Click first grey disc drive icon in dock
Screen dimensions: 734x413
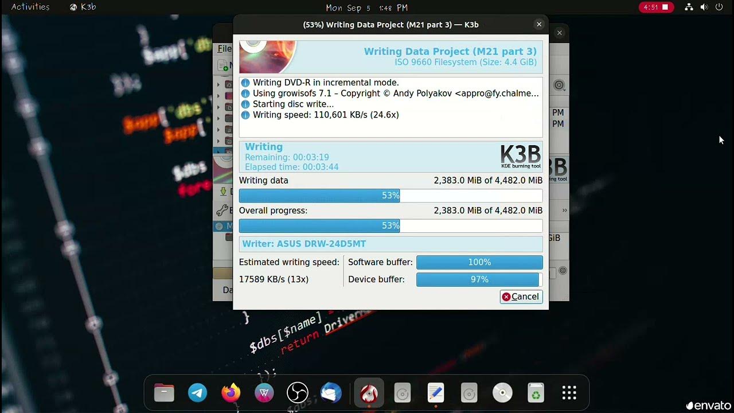pyautogui.click(x=403, y=393)
